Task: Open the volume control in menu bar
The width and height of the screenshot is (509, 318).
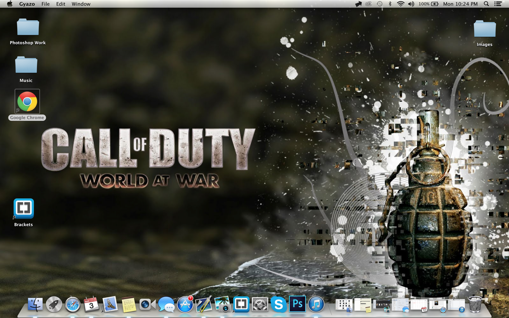Action: pyautogui.click(x=411, y=4)
